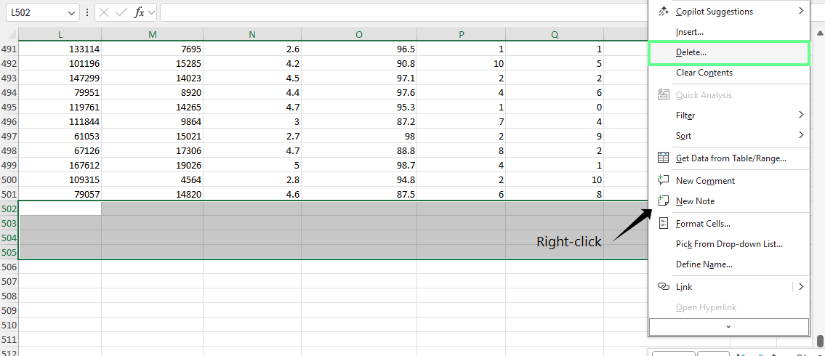Click the New Comment speech bubble icon
This screenshot has height=356, width=825.
tap(664, 180)
